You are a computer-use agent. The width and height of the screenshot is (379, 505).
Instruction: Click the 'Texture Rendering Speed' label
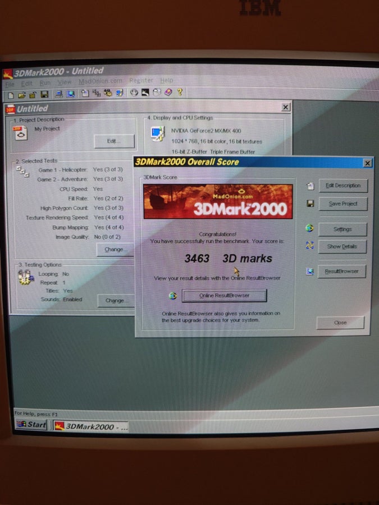point(57,218)
